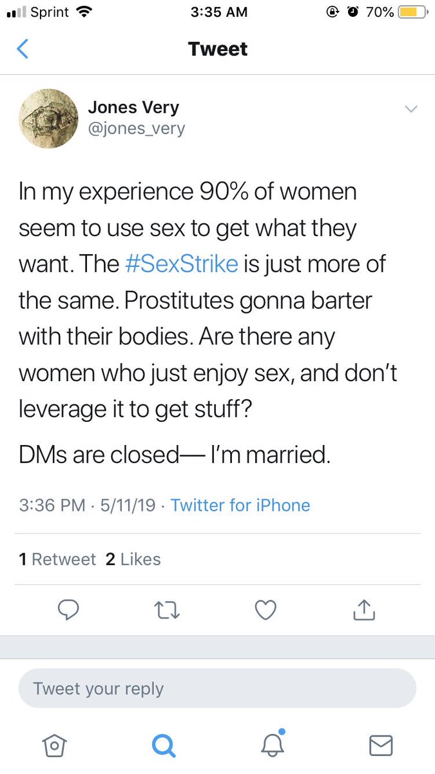Open the Home tab

55,746
